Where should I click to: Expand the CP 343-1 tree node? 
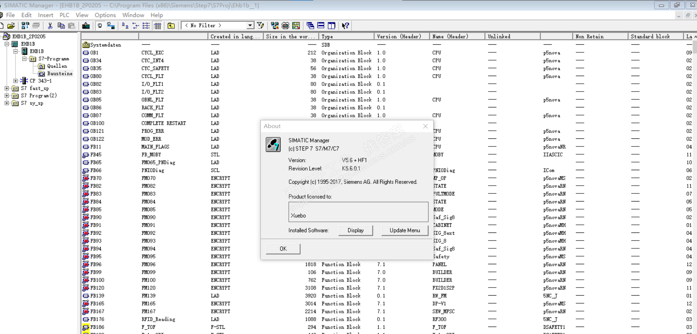(x=16, y=81)
